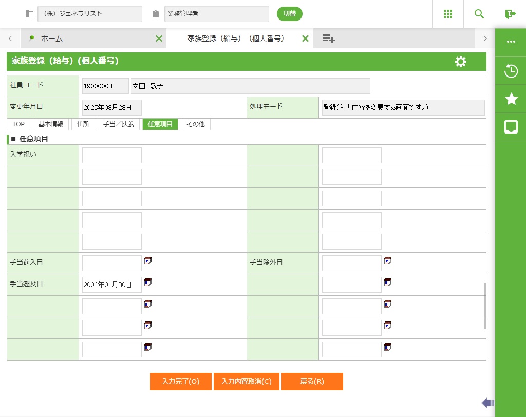526x417 pixels.
Task: Open the inbox tray icon in sidebar
Action: [511, 127]
